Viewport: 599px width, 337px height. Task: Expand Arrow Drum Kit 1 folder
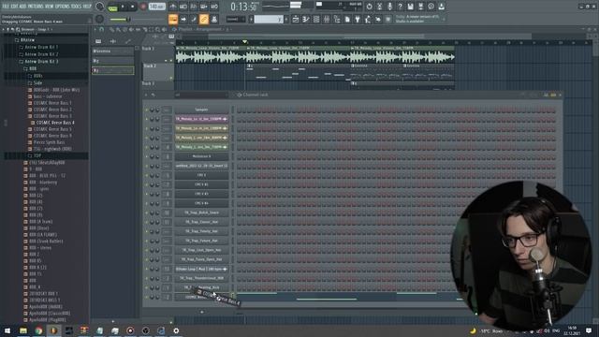(x=41, y=47)
